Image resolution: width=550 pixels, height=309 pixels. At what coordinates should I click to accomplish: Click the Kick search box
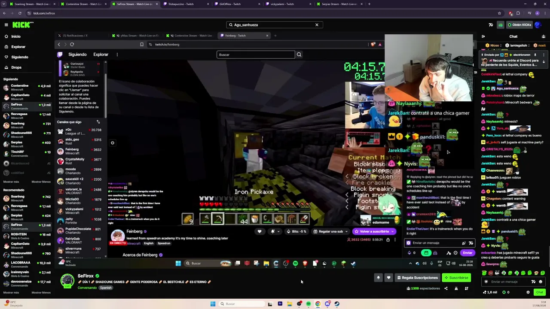point(274,25)
